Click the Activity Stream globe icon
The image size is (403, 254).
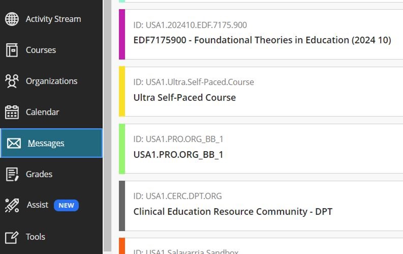[12, 19]
